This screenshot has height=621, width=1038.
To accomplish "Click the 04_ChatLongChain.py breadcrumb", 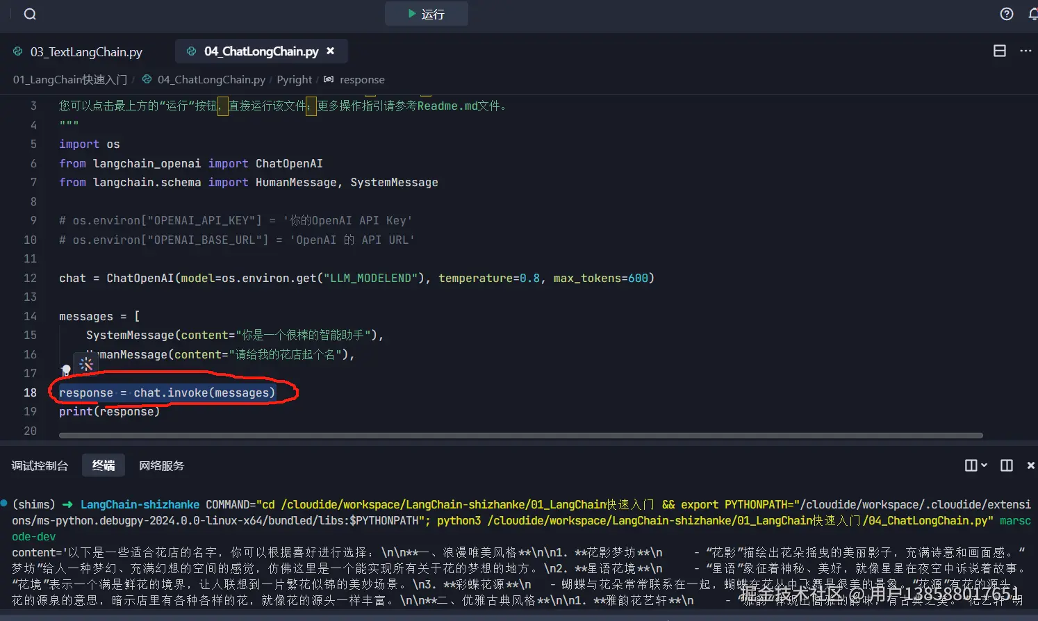I will pos(211,80).
